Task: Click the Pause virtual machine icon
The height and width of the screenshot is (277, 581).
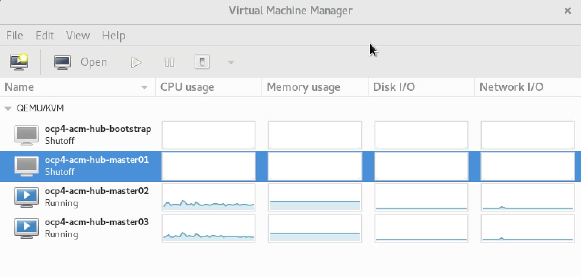Action: click(169, 62)
